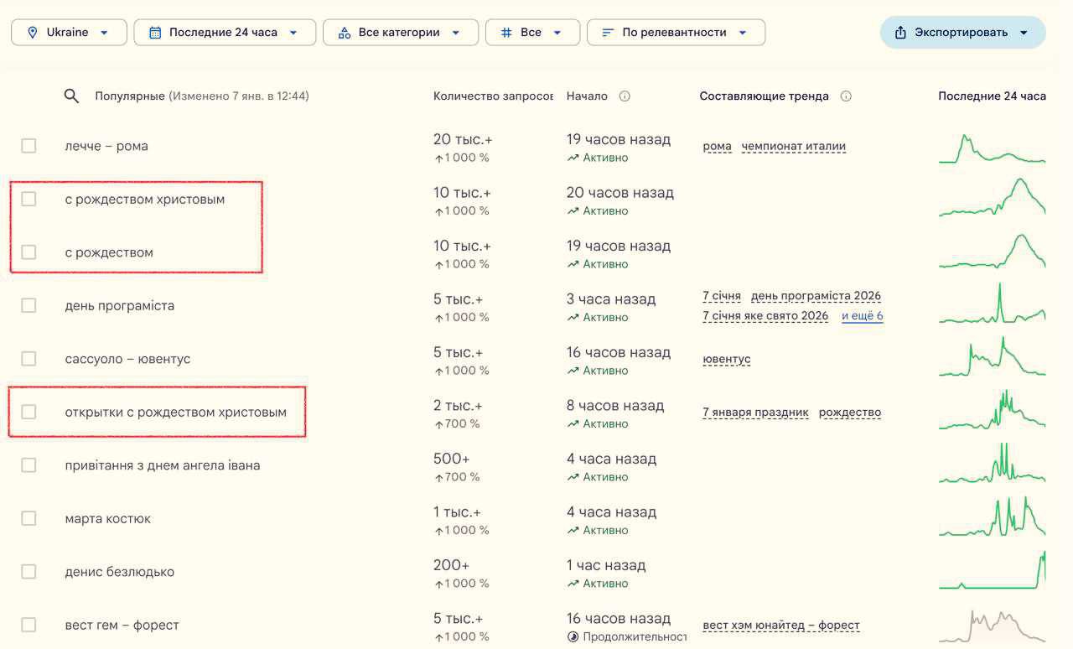
Task: Click the и ещё 6 link
Action: tap(862, 316)
